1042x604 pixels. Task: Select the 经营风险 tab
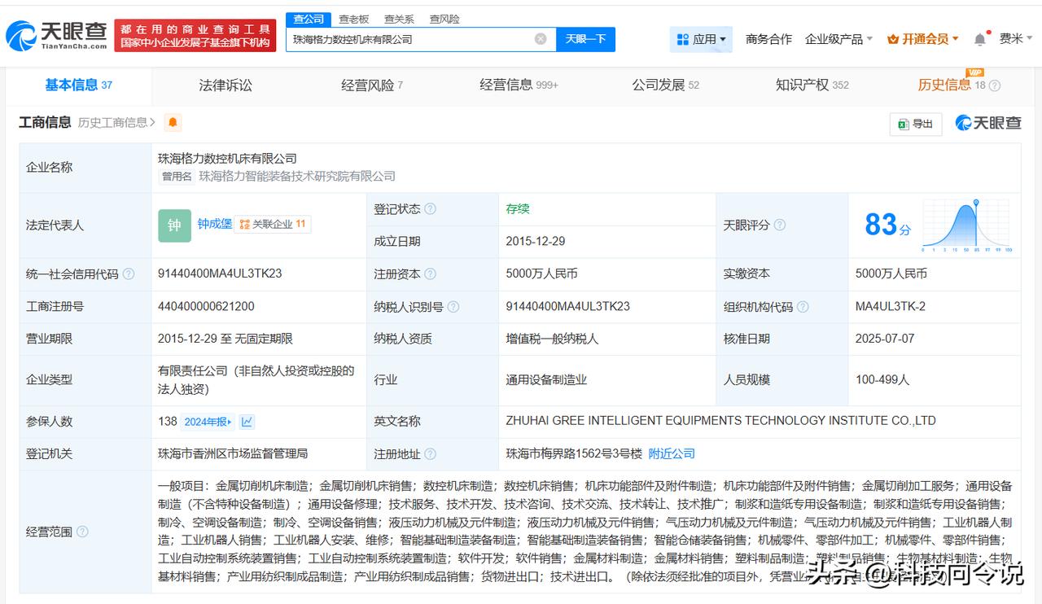click(372, 85)
